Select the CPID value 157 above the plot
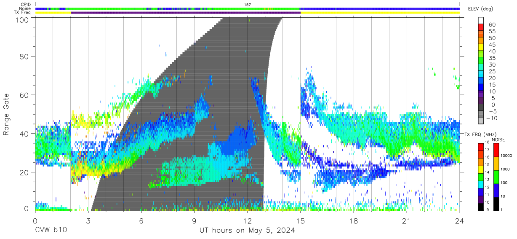The width and height of the screenshot is (517, 239). click(x=247, y=5)
